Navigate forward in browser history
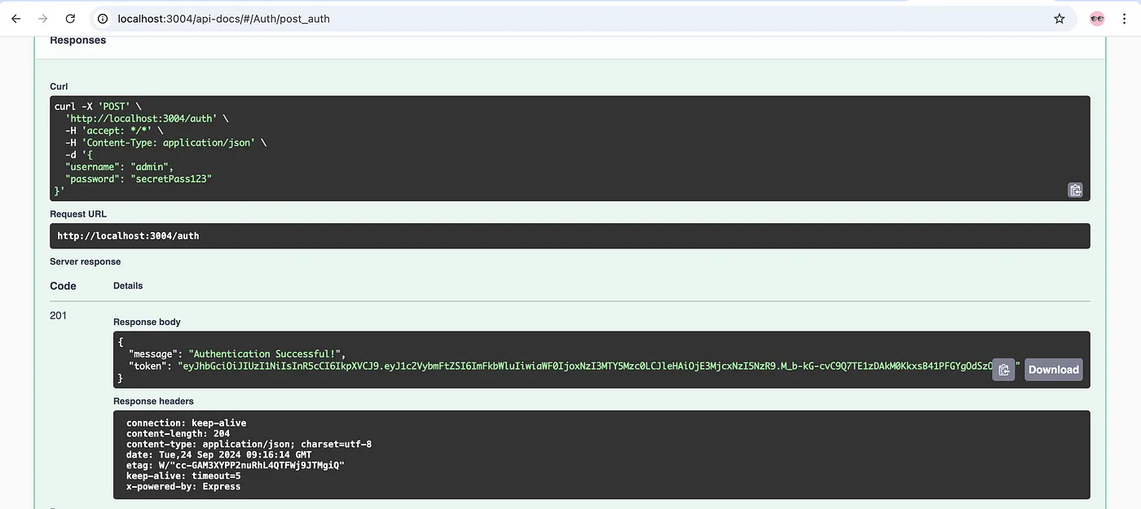This screenshot has height=509, width=1141. tap(42, 19)
